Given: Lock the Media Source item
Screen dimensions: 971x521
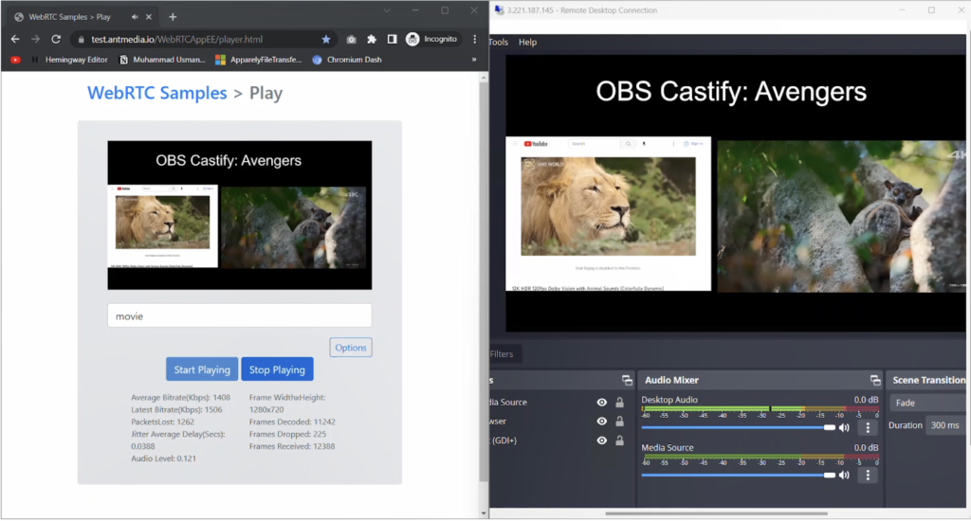Looking at the screenshot, I should click(619, 403).
